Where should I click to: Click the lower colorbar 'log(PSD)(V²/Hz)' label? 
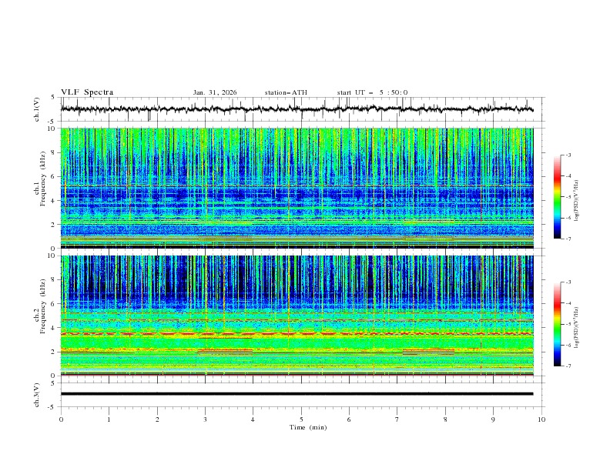(x=576, y=328)
